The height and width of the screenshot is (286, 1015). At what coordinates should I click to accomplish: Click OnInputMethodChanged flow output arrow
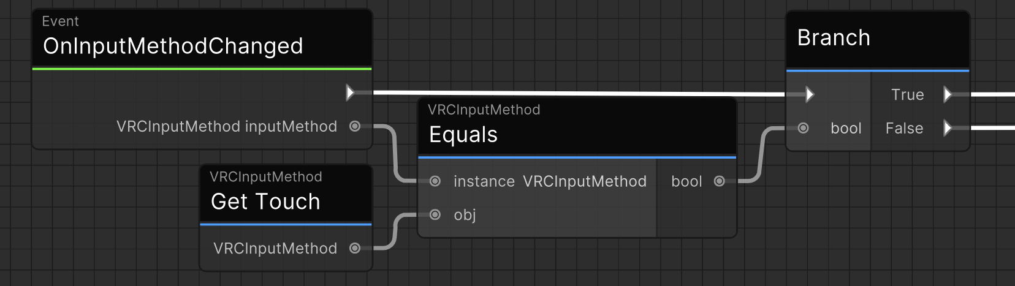pos(350,93)
